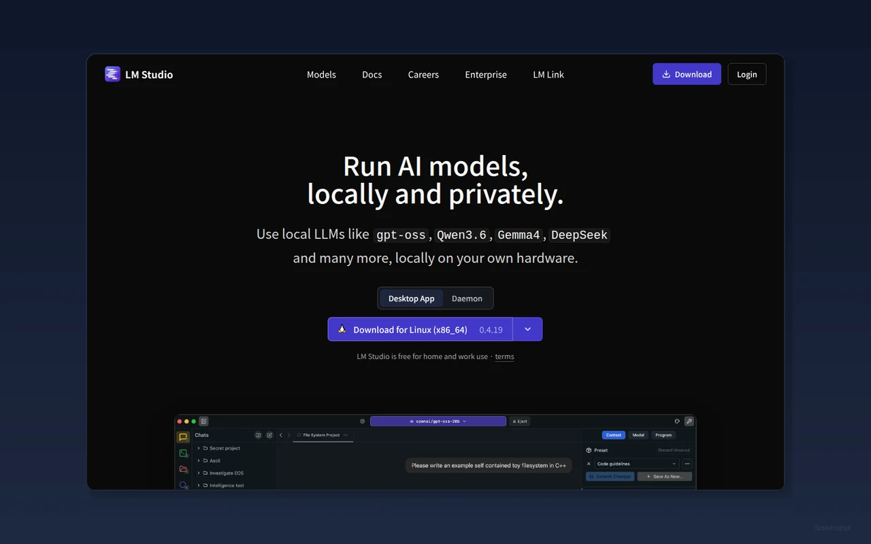
Task: Click the folder icon next to Investigate EOS
Action: pyautogui.click(x=206, y=473)
